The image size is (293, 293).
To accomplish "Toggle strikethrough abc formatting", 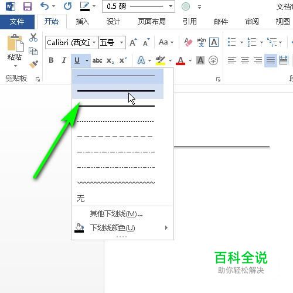I will click(x=97, y=60).
